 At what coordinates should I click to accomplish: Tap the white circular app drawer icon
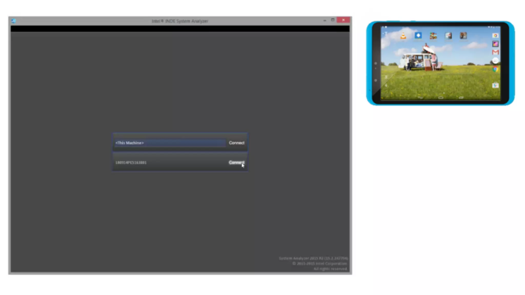point(495,61)
